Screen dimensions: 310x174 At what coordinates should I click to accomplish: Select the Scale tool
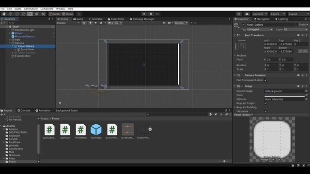24,14
